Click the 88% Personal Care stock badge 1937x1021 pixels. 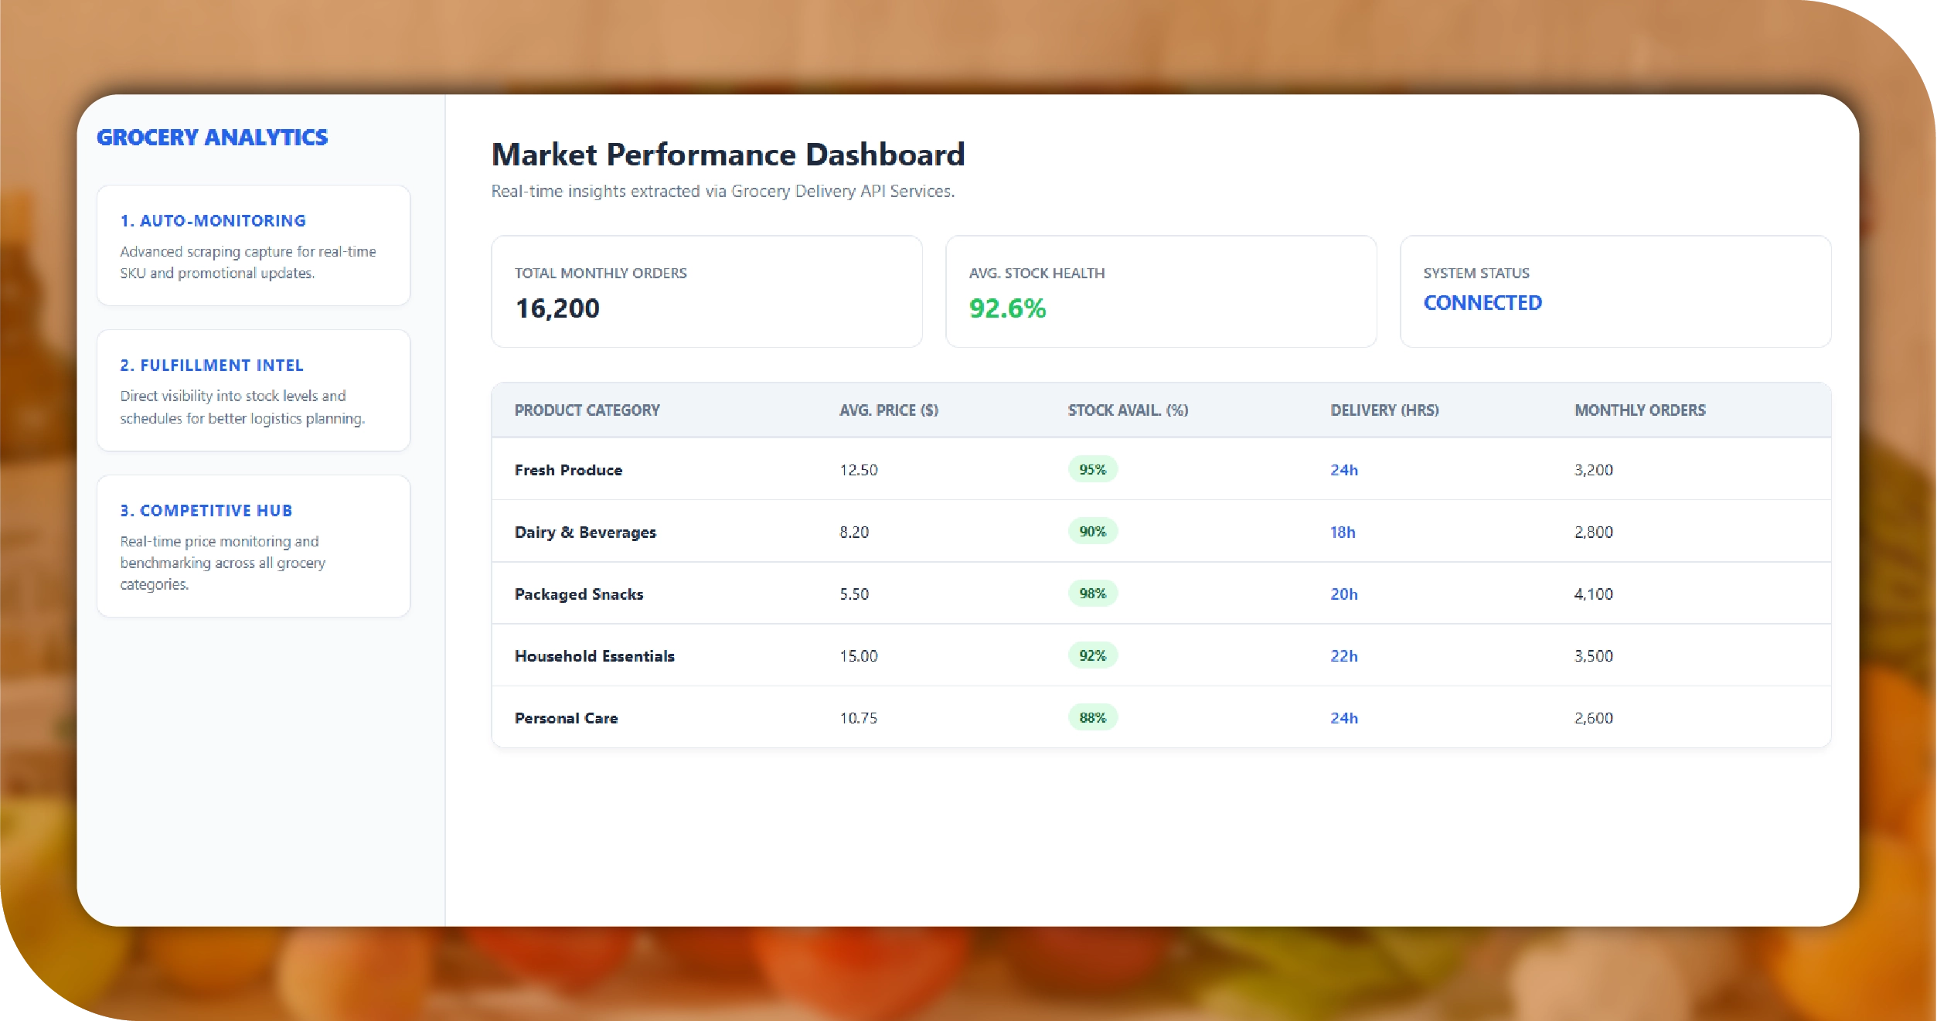1092,718
